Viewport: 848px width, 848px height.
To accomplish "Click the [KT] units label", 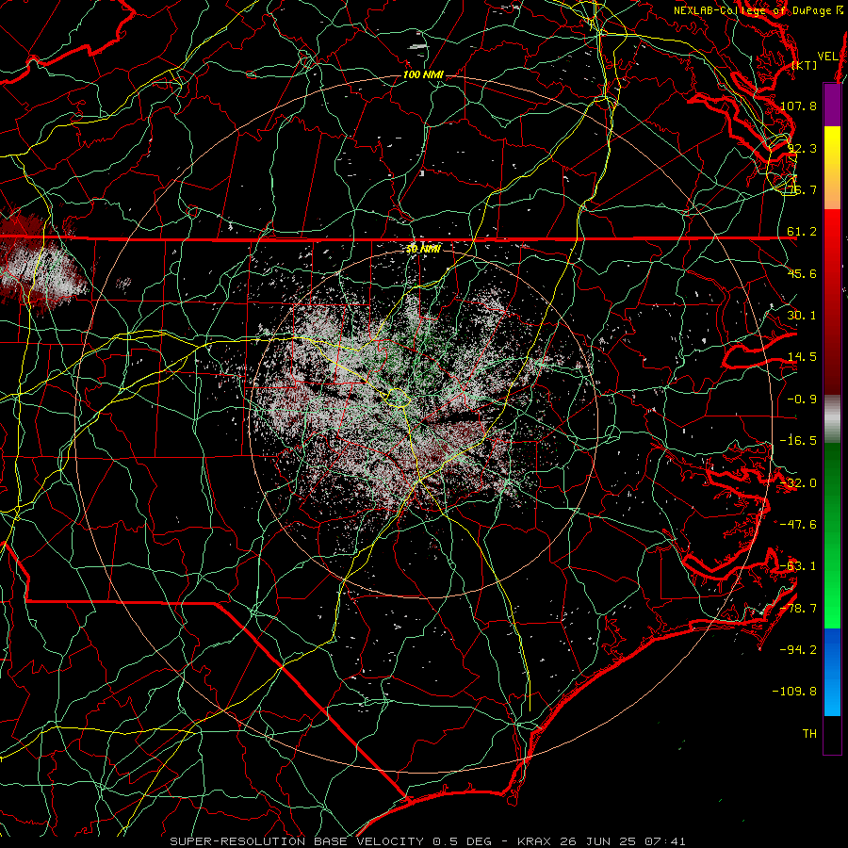I will pyautogui.click(x=805, y=65).
